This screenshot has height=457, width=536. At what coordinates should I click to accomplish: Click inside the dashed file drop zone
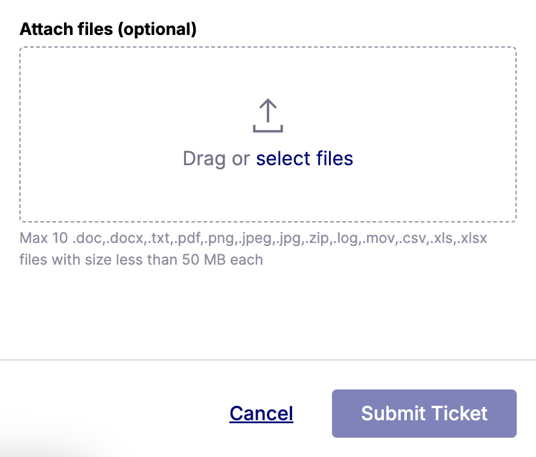tap(267, 134)
